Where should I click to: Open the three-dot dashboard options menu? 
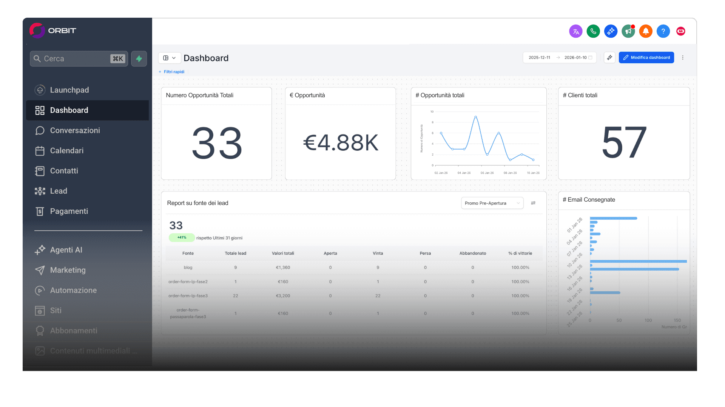click(x=683, y=58)
